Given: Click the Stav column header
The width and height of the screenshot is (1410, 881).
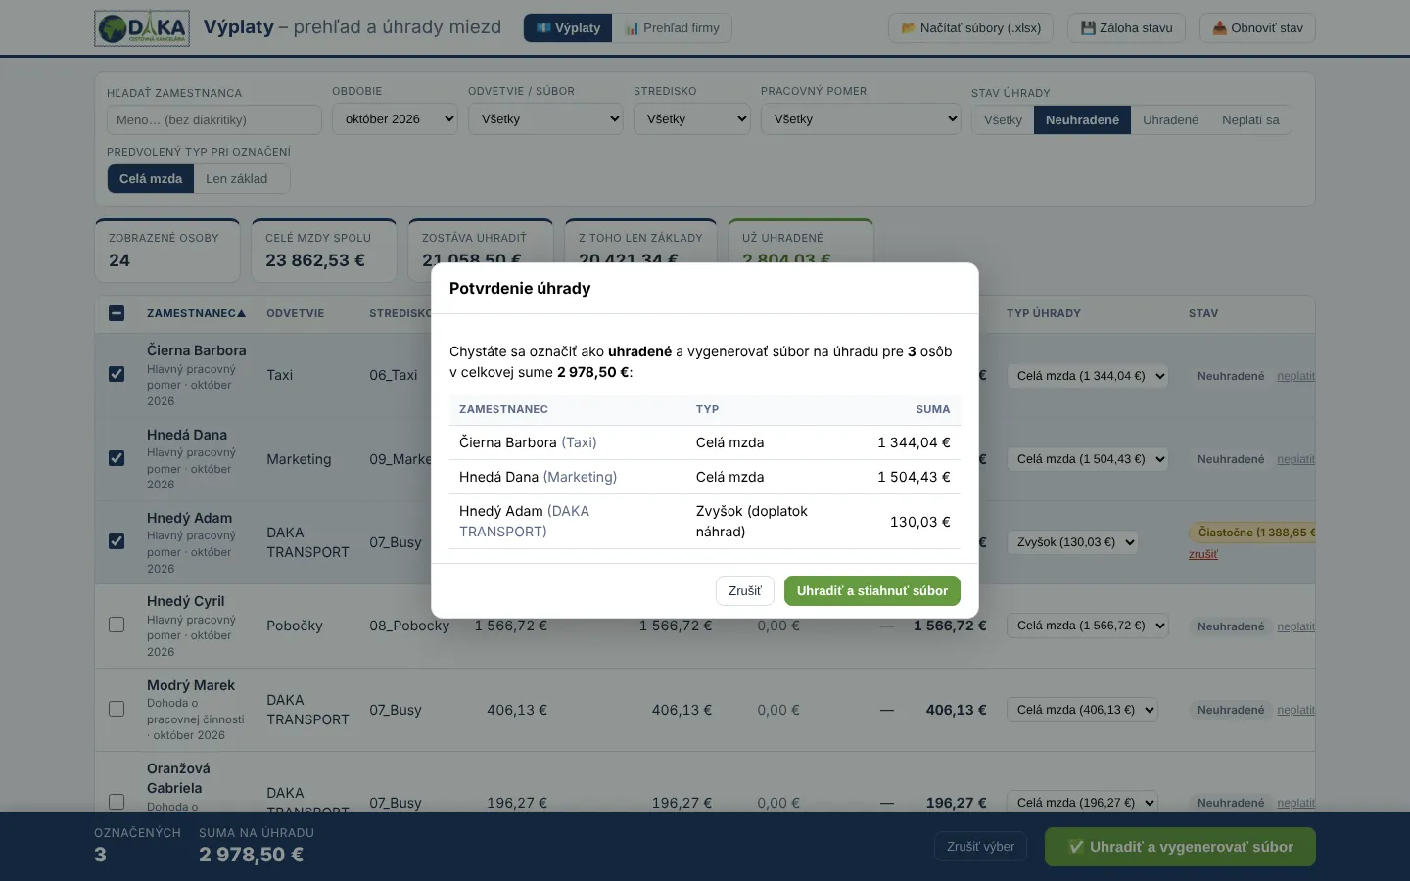Looking at the screenshot, I should tap(1203, 313).
